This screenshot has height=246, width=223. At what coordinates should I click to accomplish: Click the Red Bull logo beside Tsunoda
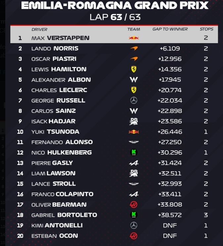tap(134, 132)
